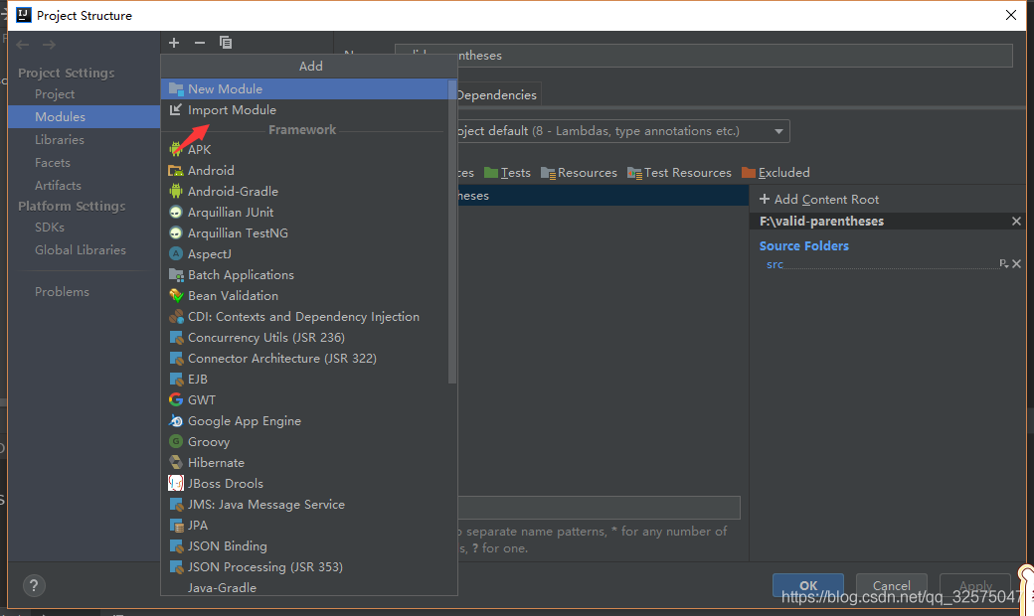Click the Add popup list scrollbar
This screenshot has width=1034, height=616.
click(452, 231)
